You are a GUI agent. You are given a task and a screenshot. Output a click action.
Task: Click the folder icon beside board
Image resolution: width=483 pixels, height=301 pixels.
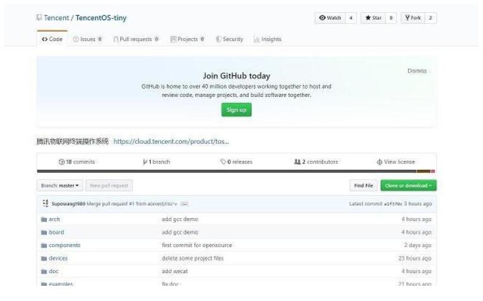[44, 233]
